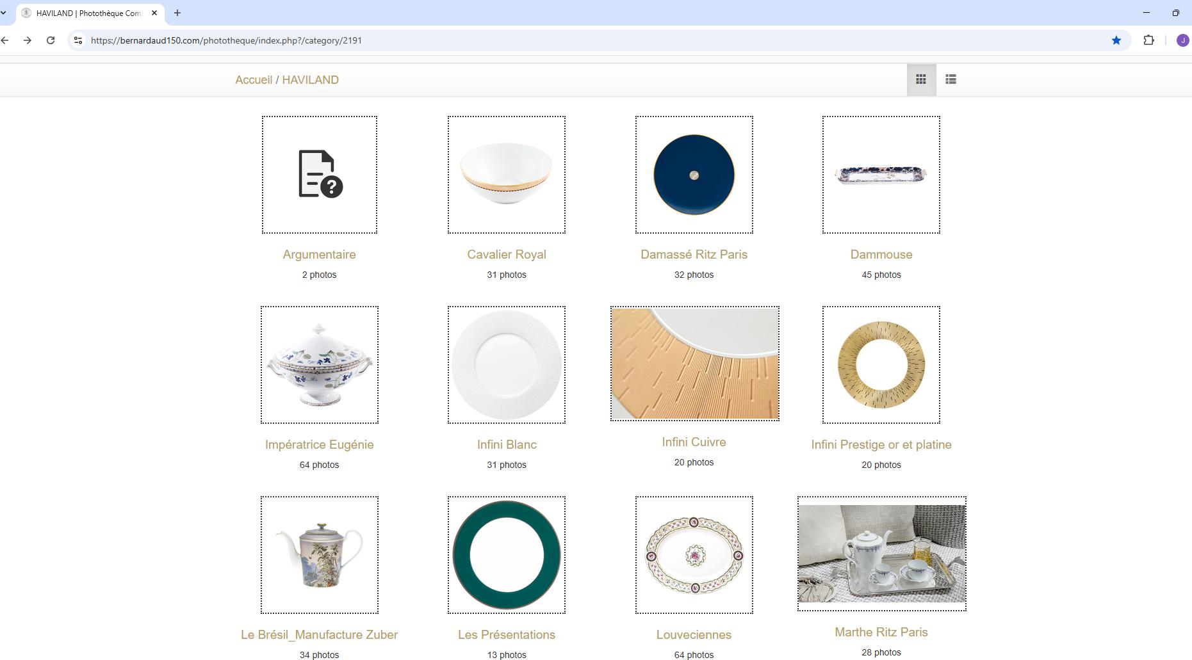Go back to the previous page
The image size is (1192, 660).
[x=5, y=40]
